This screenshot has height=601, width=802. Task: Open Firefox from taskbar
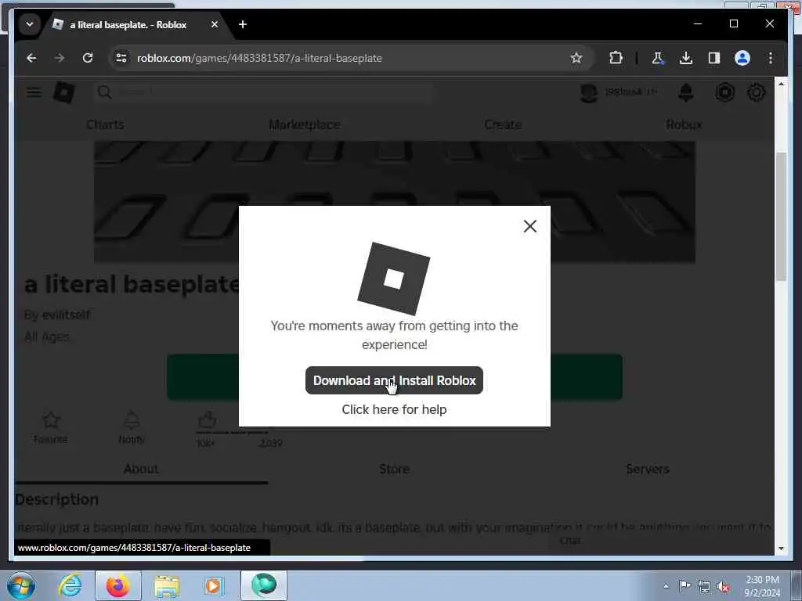(118, 585)
